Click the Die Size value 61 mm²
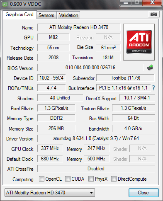 point(108,48)
